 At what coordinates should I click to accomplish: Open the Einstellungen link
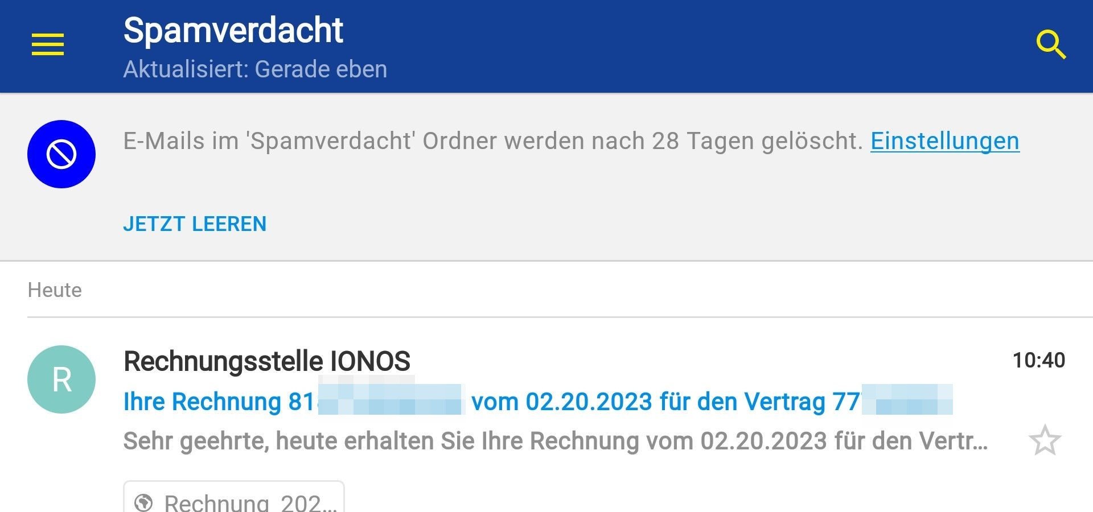[x=944, y=141]
